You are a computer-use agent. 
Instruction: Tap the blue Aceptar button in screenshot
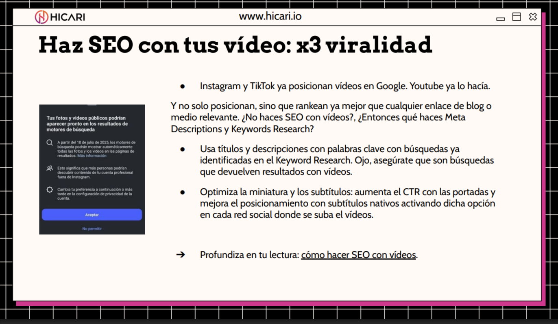(92, 215)
